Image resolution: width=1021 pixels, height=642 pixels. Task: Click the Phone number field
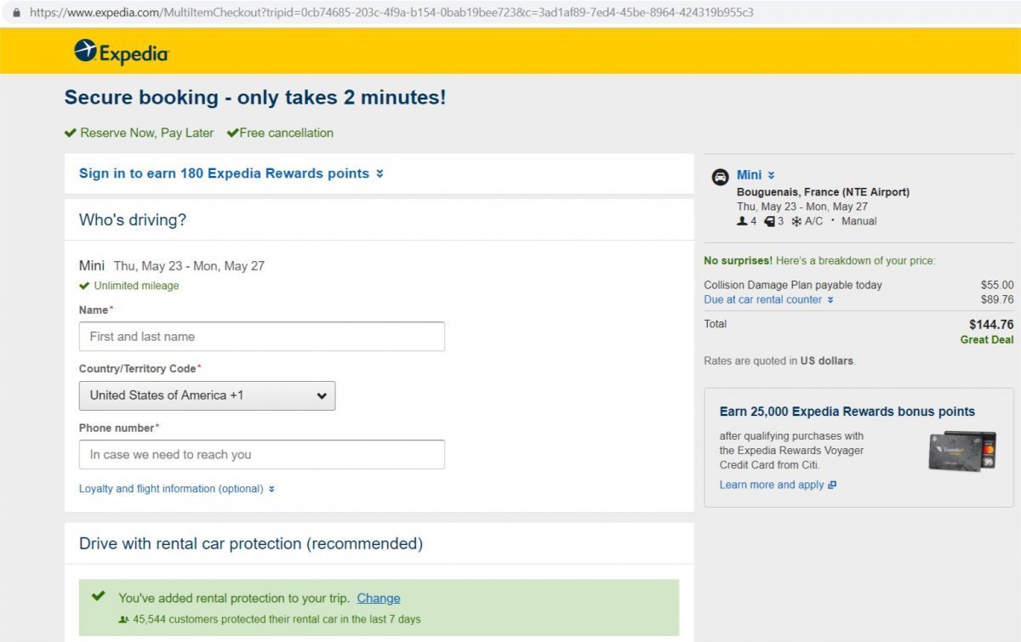click(x=261, y=455)
